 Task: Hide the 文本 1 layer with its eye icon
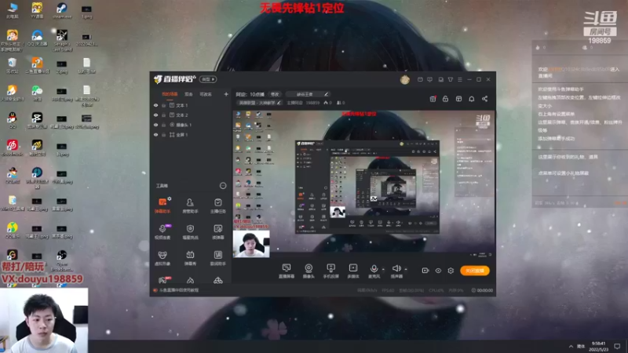click(155, 105)
